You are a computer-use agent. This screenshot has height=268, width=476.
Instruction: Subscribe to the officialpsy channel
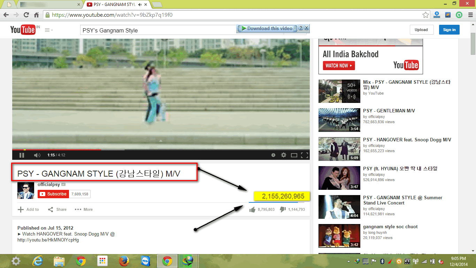click(53, 194)
